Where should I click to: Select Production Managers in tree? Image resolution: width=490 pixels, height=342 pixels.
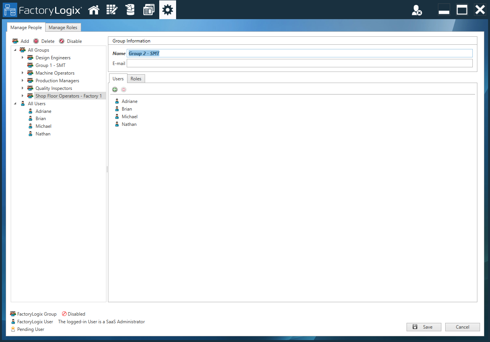coord(57,81)
